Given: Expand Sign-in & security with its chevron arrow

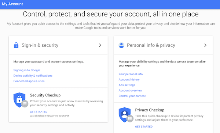Looking at the screenshot, I should (x=100, y=45).
